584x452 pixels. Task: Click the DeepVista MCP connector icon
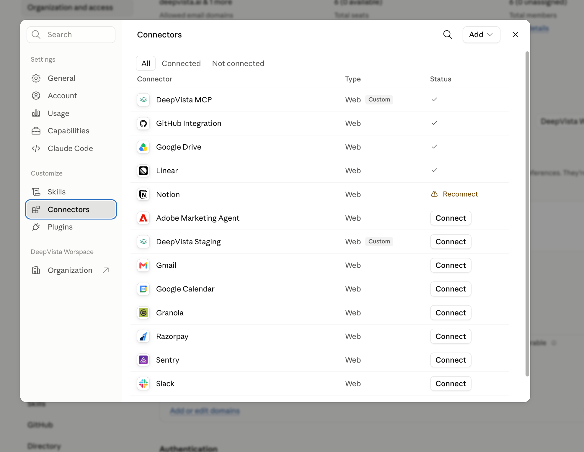point(143,100)
